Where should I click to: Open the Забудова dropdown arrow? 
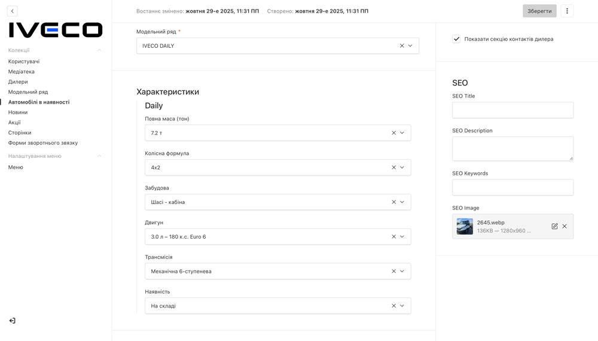402,202
